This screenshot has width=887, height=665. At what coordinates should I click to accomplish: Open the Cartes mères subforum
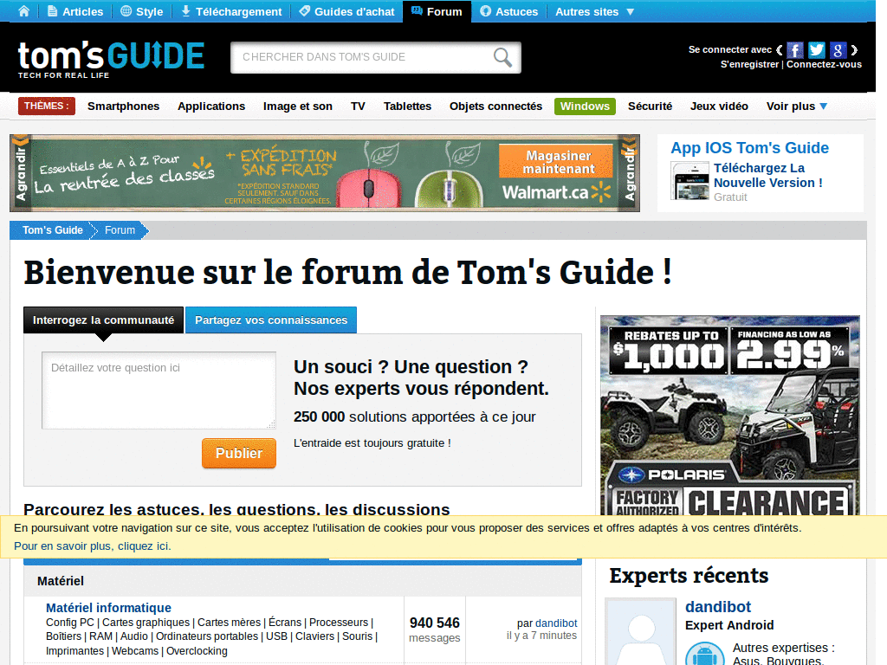tap(229, 623)
